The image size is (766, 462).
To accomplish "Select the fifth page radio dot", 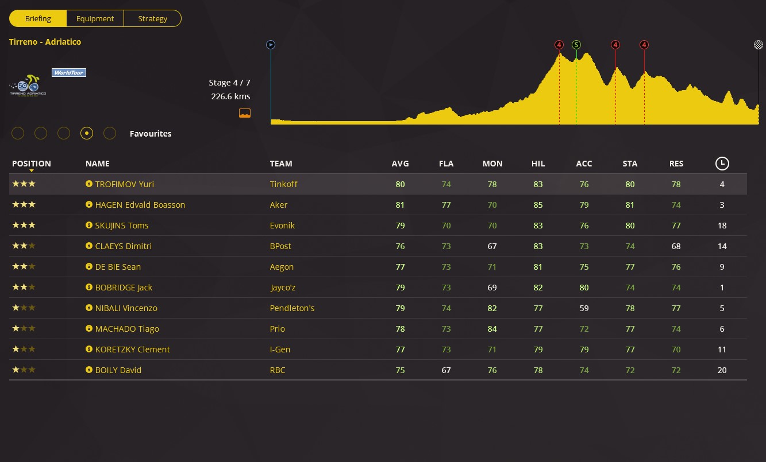I will [110, 134].
